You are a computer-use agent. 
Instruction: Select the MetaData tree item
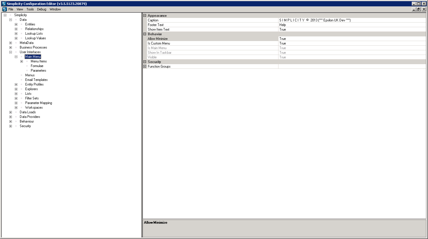[x=26, y=43]
